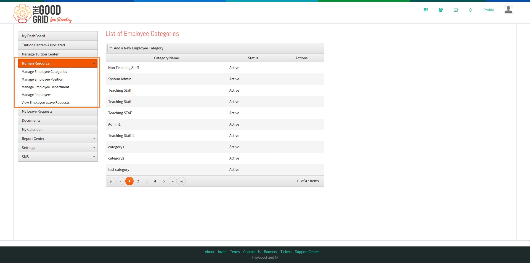Open Manage Tuition Center

(x=58, y=54)
